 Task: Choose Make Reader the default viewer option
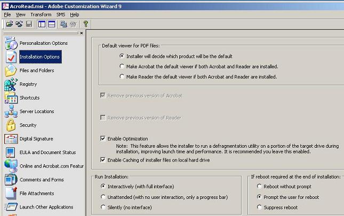coord(122,77)
